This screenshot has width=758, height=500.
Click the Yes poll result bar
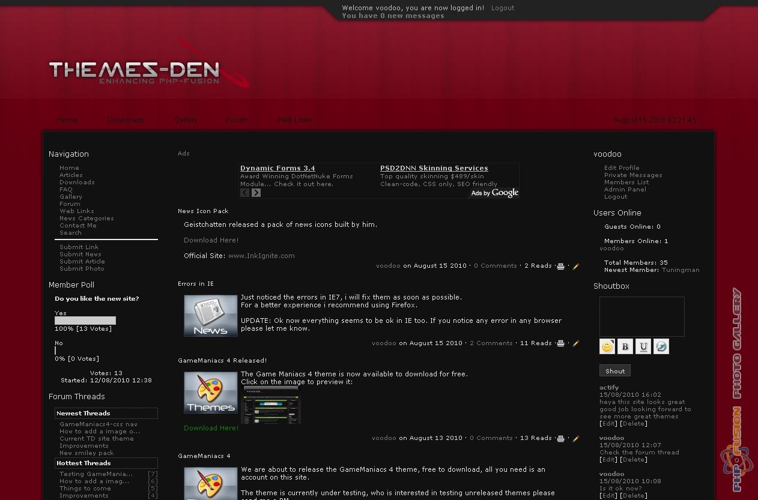[x=85, y=321]
